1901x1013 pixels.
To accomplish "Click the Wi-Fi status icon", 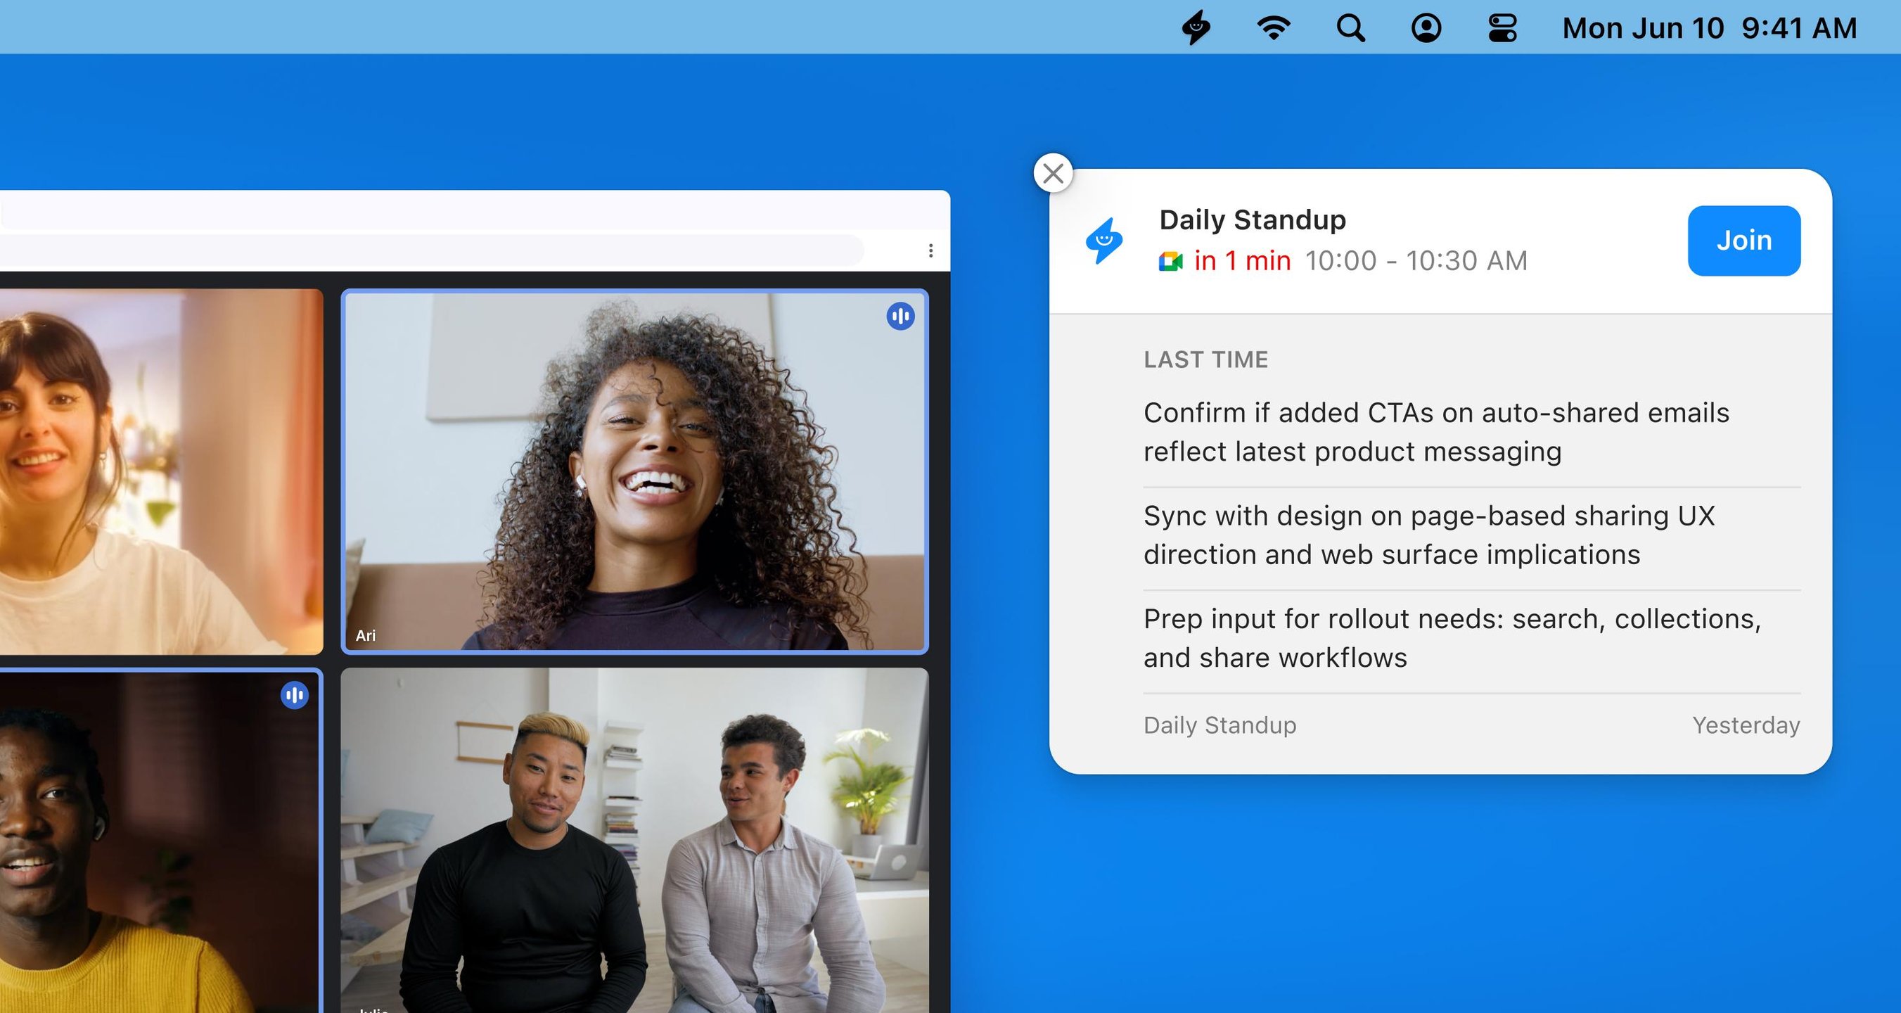I will coord(1273,28).
